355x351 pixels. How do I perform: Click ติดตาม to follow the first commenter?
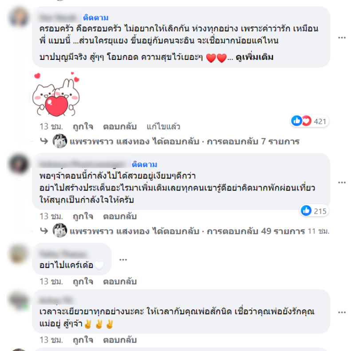96,17
